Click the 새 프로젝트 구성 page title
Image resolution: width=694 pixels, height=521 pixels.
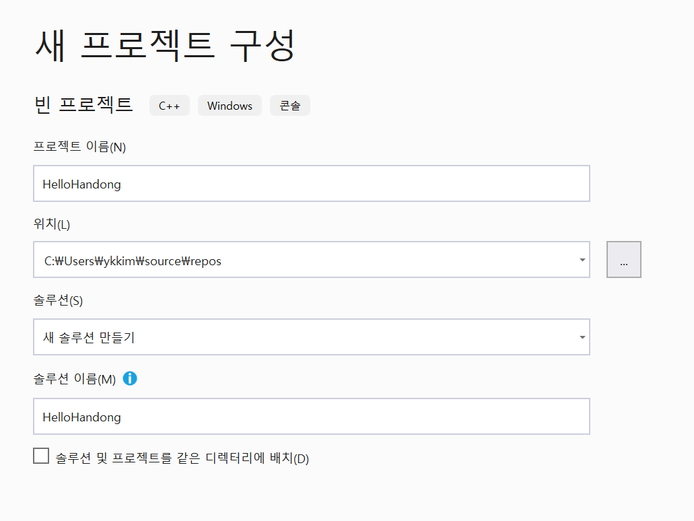[x=164, y=46]
